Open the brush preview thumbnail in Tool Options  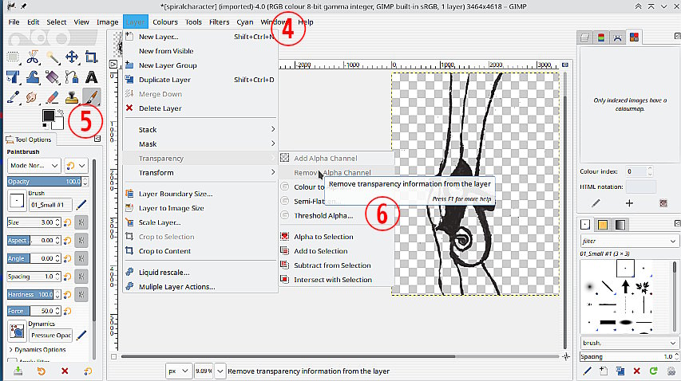click(17, 201)
